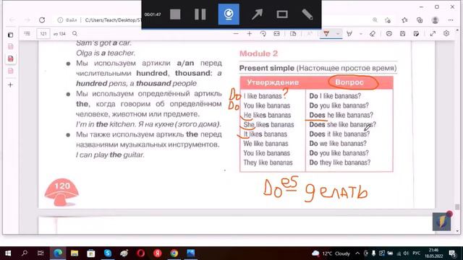Zoom out the PDF
463x260 pixels.
point(236,34)
